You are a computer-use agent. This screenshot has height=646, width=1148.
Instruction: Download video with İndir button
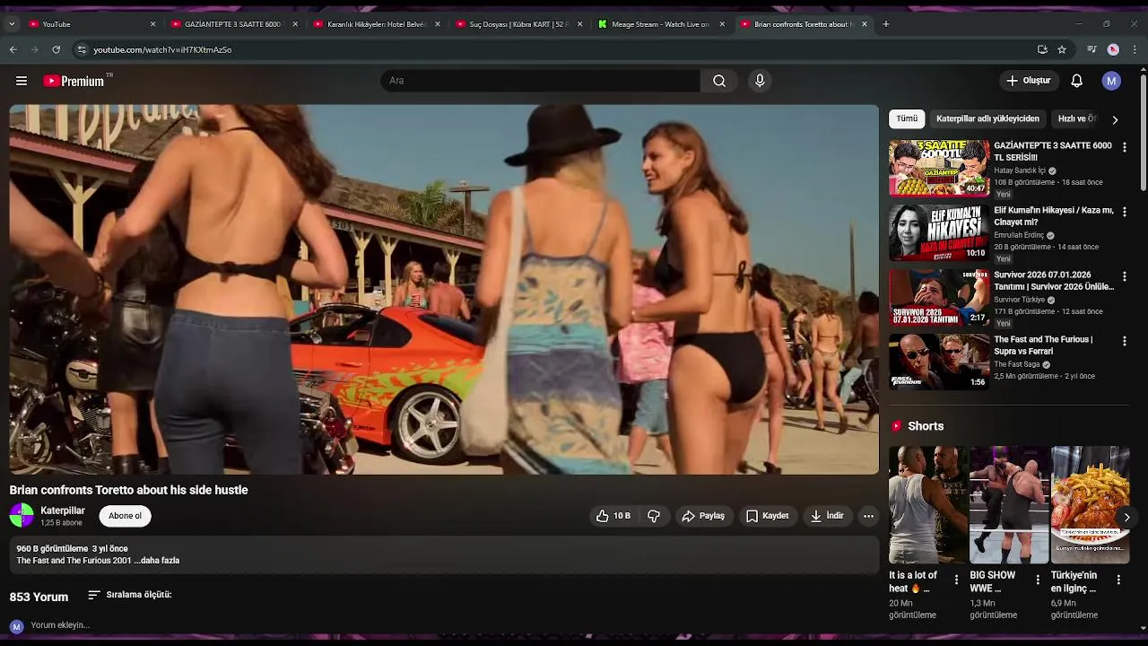(827, 516)
